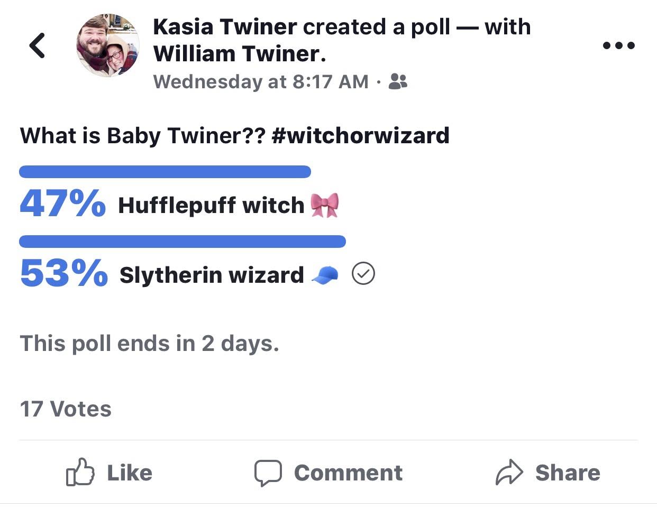This screenshot has width=657, height=509.
Task: Toggle the checkmark beside Slytherin wizard
Action: coord(363,274)
